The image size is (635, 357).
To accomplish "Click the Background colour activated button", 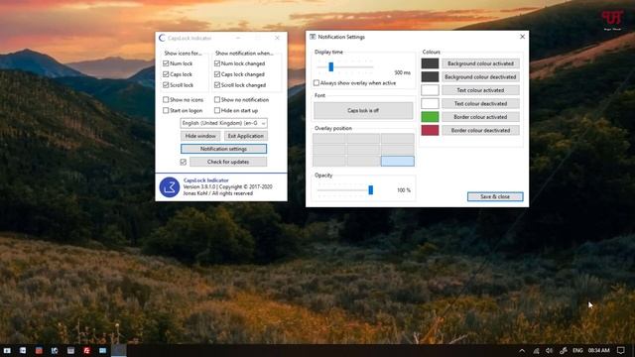I will pyautogui.click(x=480, y=63).
